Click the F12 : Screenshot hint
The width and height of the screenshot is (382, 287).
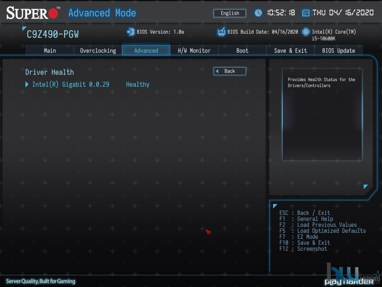[x=303, y=249]
